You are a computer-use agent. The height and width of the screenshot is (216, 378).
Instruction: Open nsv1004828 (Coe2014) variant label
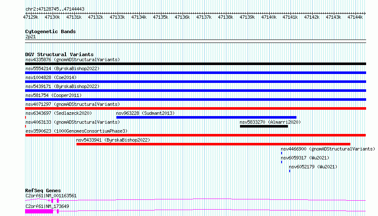click(51, 77)
